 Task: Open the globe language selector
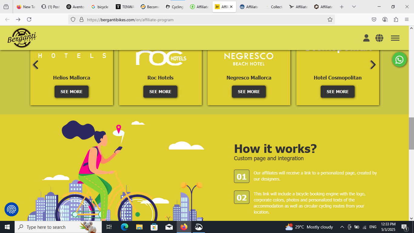click(379, 38)
